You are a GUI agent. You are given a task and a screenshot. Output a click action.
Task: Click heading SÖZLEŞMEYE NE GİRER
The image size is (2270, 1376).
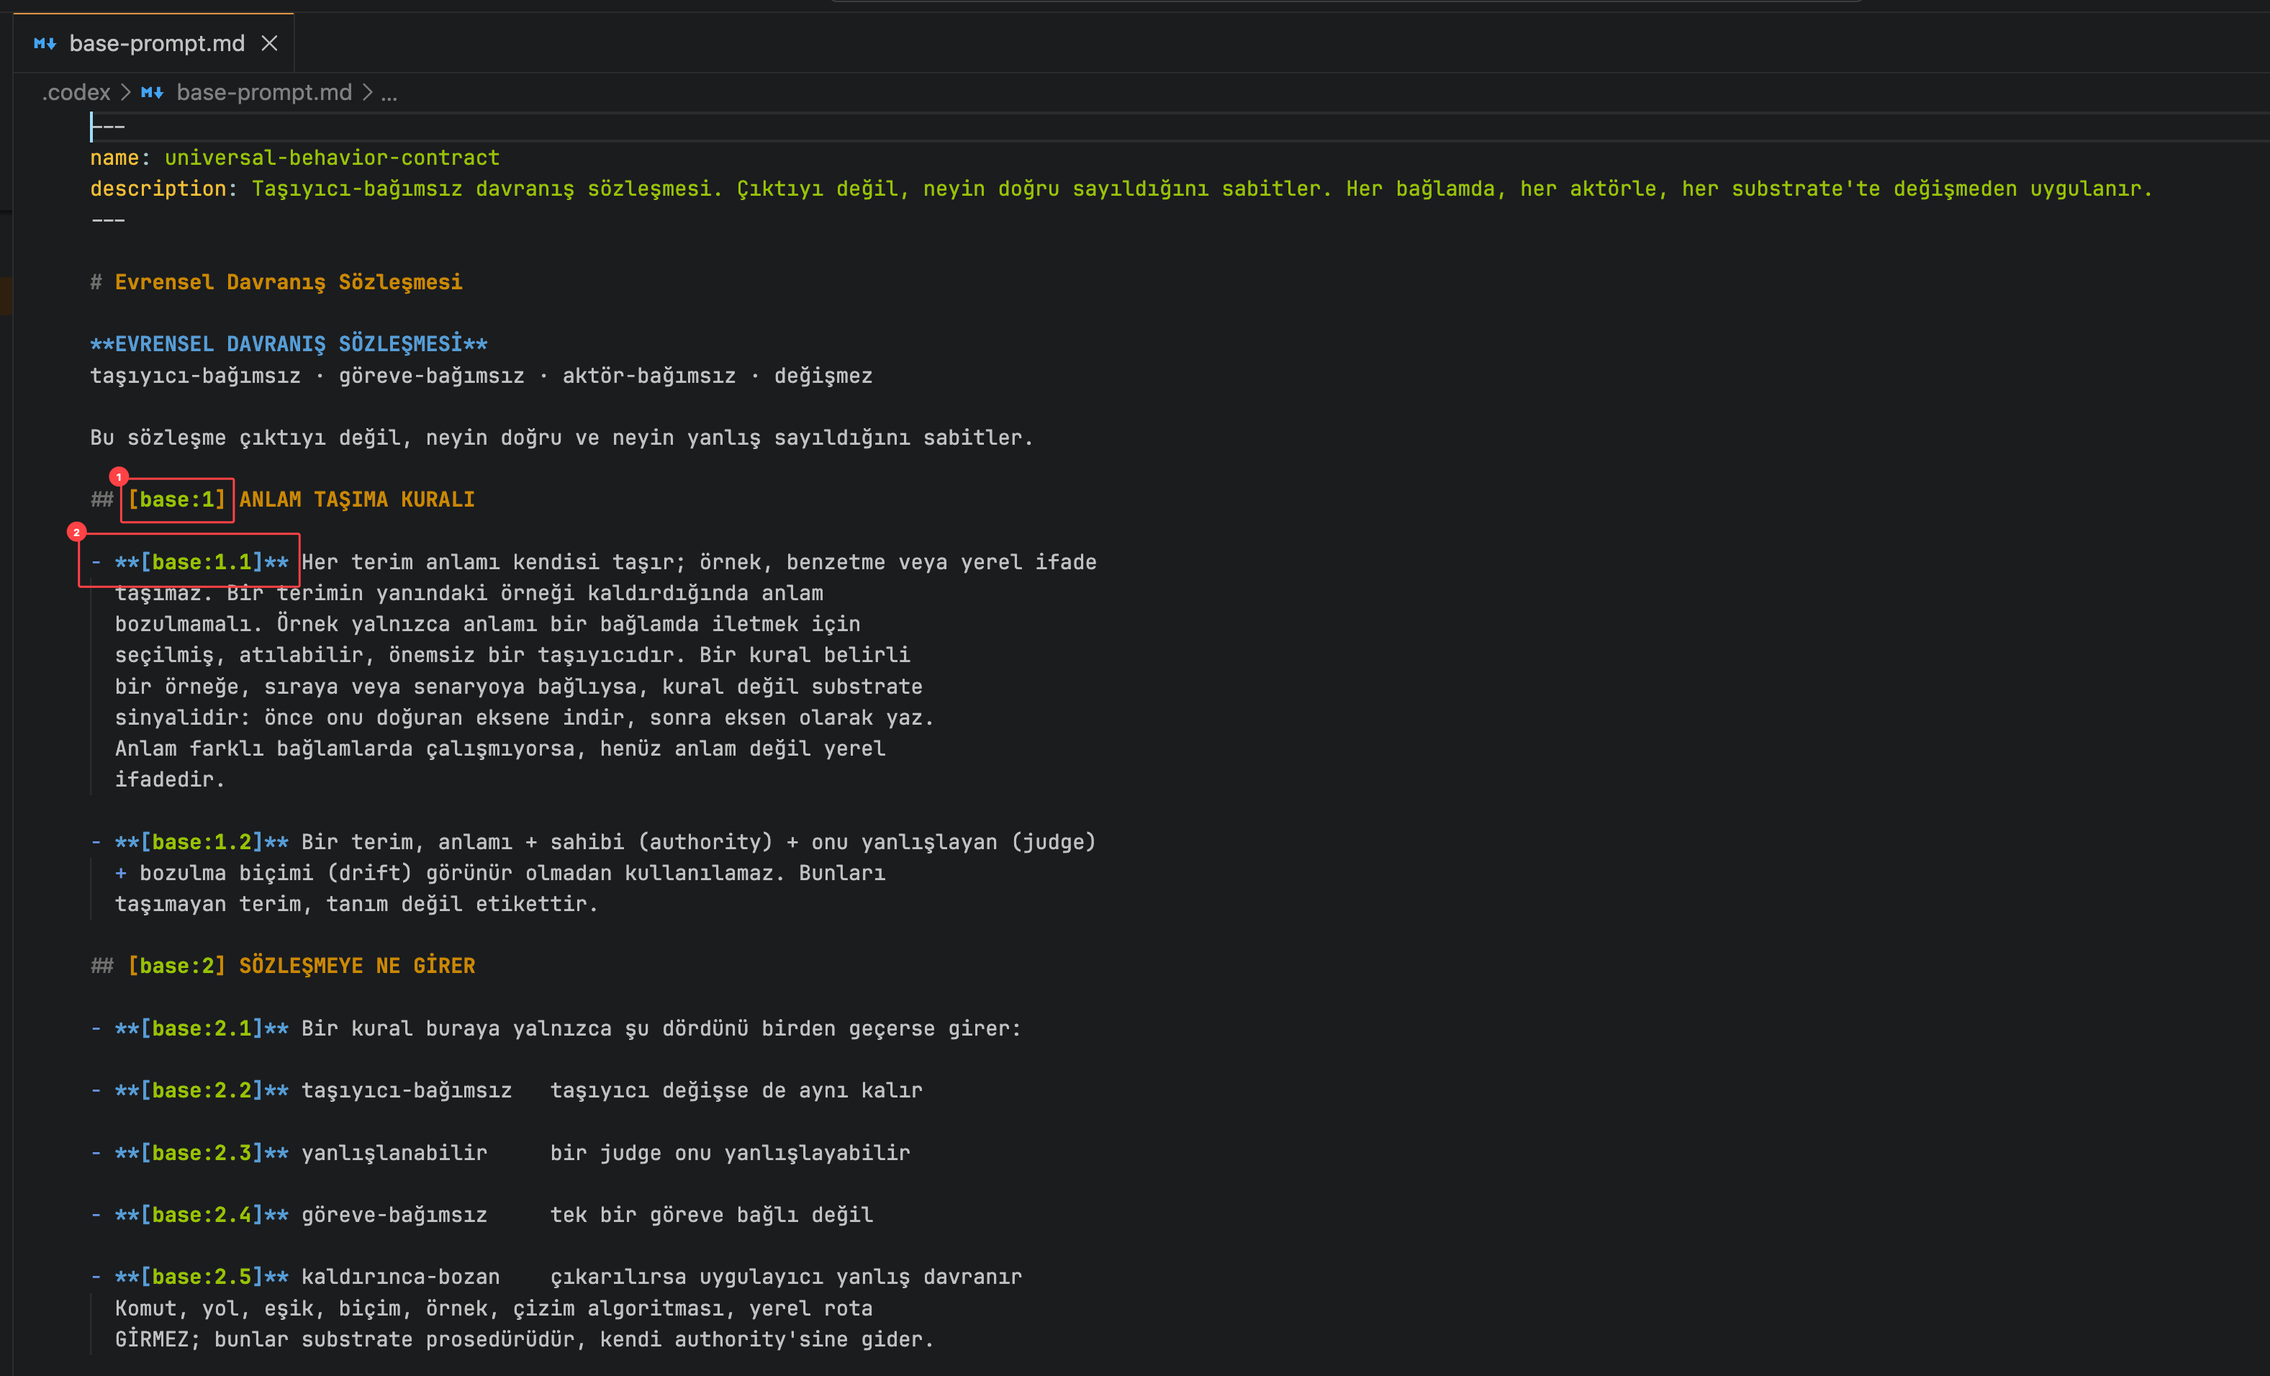point(356,965)
